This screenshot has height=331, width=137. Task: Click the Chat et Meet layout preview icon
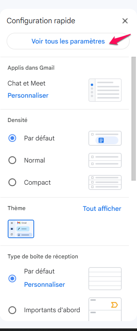pyautogui.click(x=105, y=90)
